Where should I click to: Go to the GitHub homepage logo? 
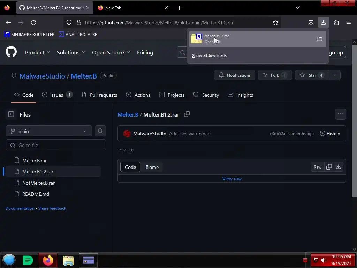point(11,52)
